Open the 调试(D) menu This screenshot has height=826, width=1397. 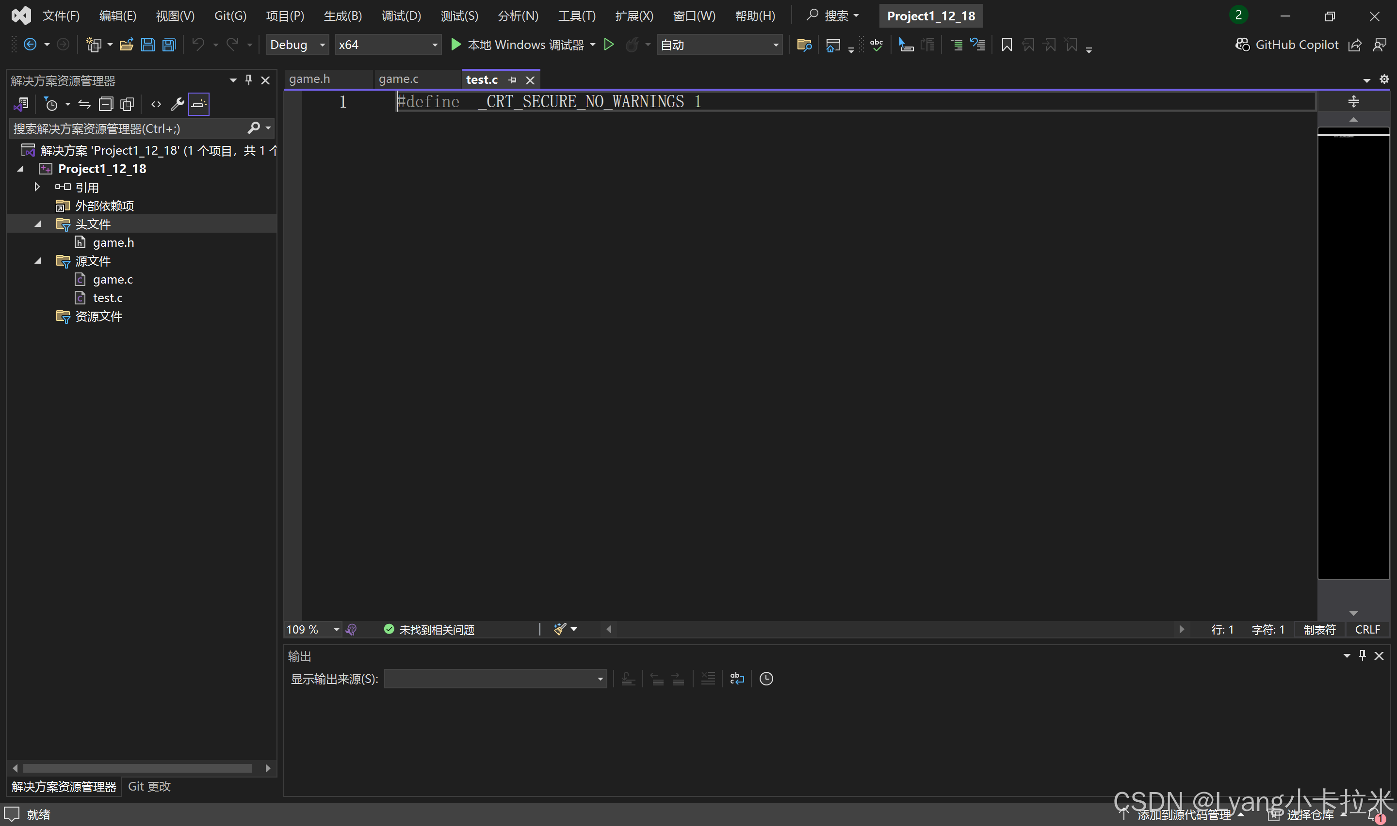point(401,16)
